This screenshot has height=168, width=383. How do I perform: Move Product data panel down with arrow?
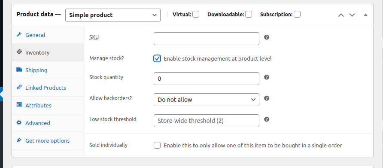click(352, 15)
